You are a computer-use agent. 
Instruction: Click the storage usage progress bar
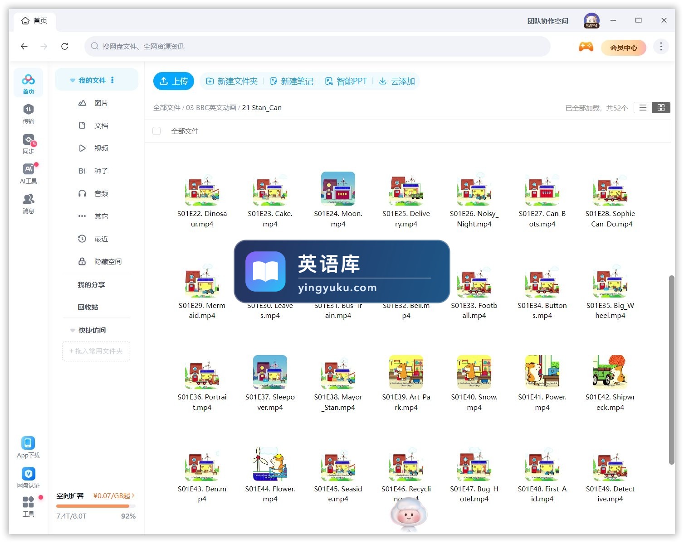pos(96,506)
